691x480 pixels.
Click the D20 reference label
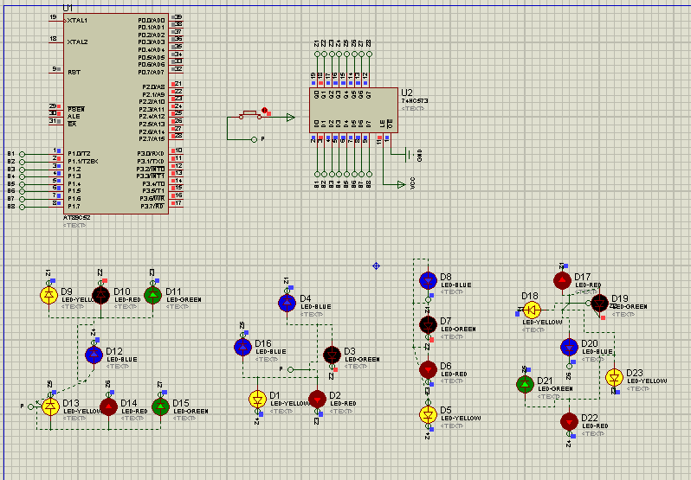point(590,343)
